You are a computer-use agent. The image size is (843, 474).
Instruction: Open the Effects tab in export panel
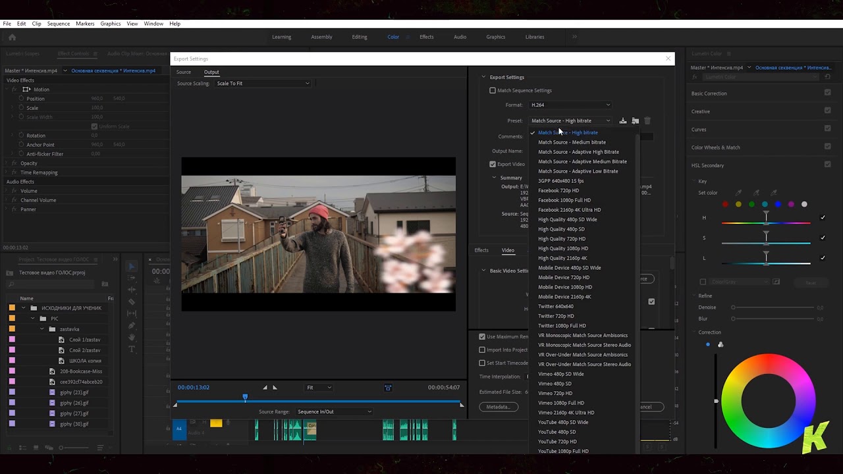[x=481, y=250]
